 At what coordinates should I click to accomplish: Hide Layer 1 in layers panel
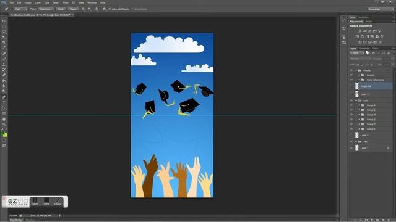(351, 148)
